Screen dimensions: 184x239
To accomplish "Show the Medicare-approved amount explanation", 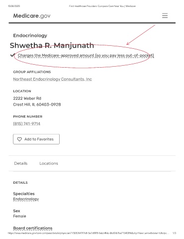I will (86, 55).
